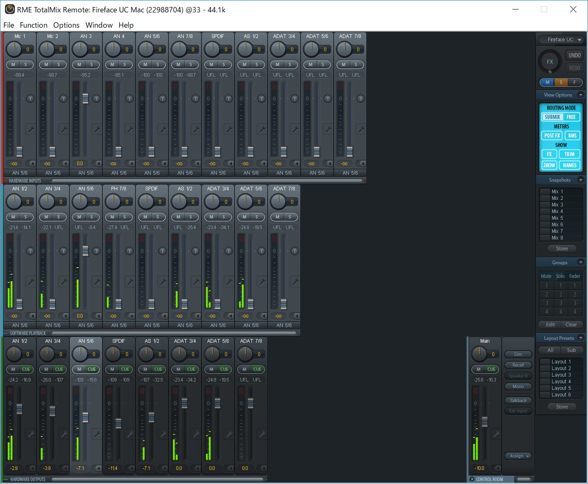Toggle the RMS meters option
This screenshot has height=484, width=588.
[572, 135]
